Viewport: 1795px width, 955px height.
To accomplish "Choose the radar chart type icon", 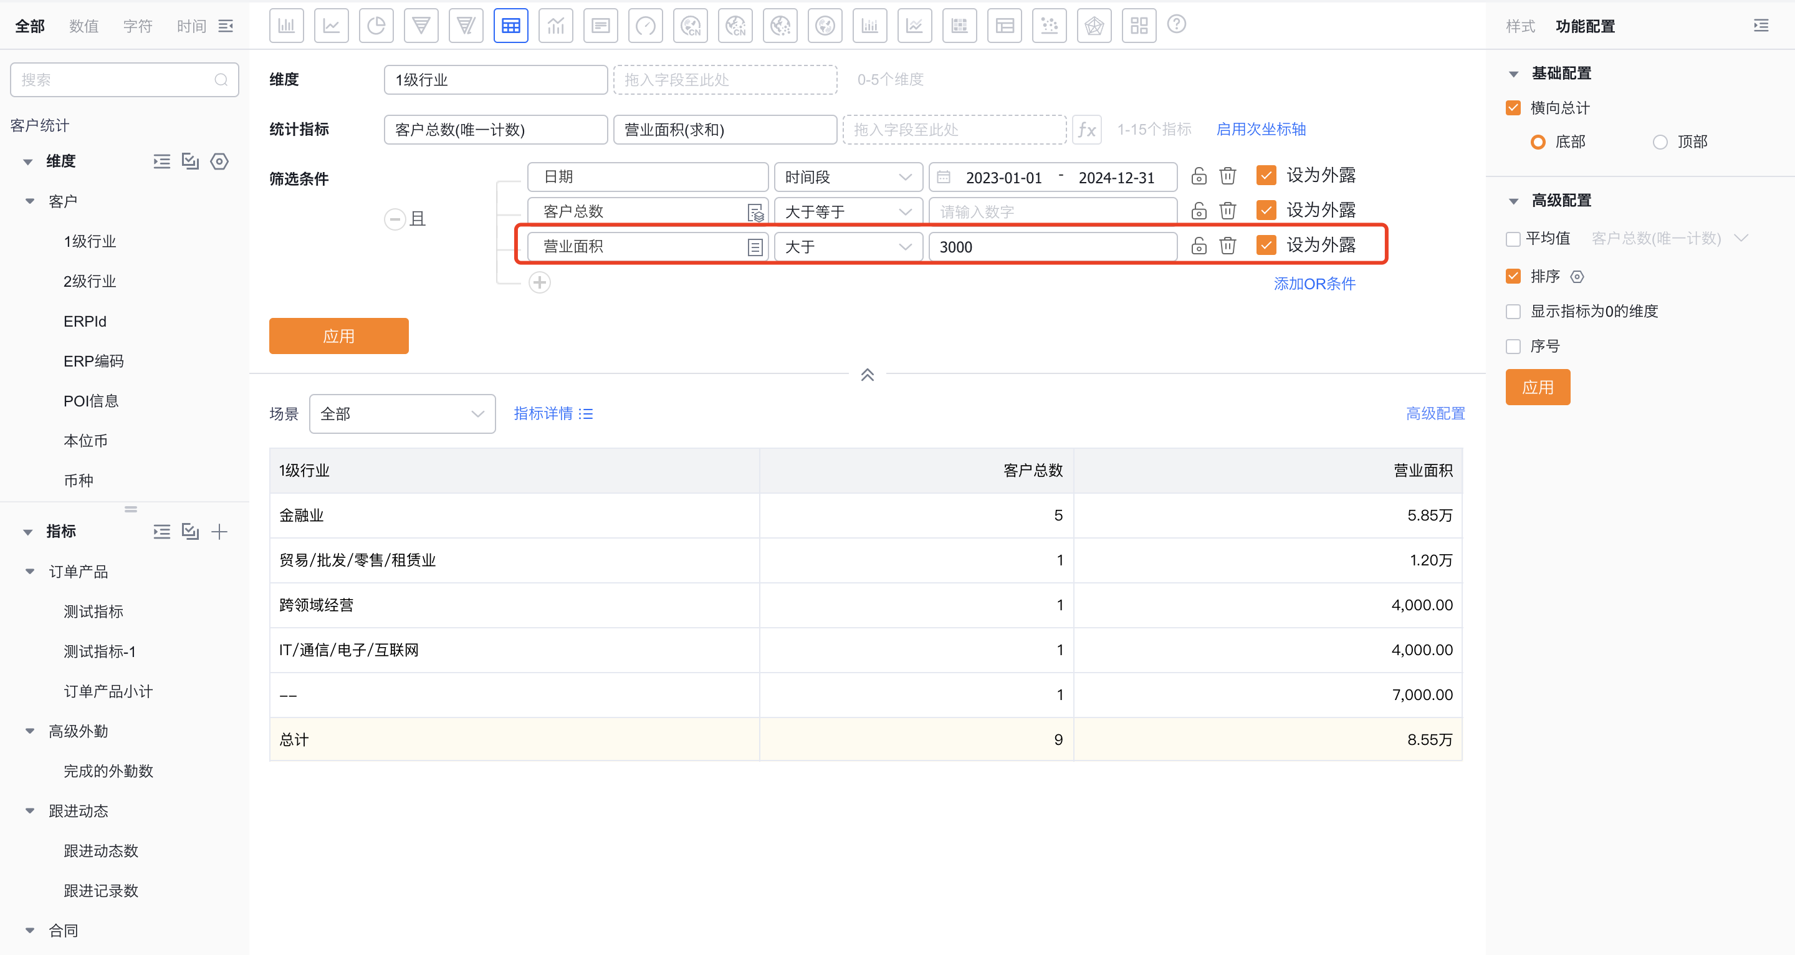I will [x=1094, y=25].
